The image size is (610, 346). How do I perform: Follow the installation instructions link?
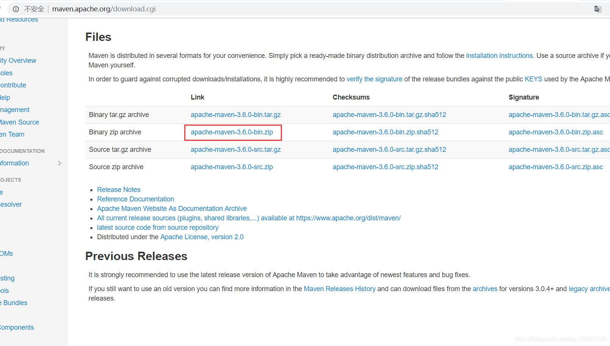coord(500,56)
